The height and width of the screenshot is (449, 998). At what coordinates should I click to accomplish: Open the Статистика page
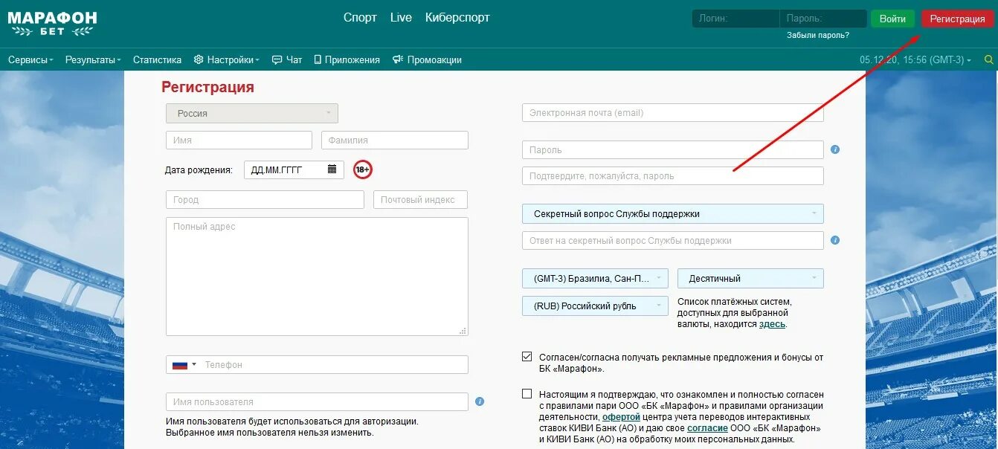coord(157,59)
